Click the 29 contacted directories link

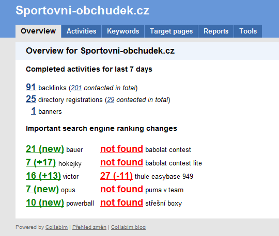coord(111,100)
